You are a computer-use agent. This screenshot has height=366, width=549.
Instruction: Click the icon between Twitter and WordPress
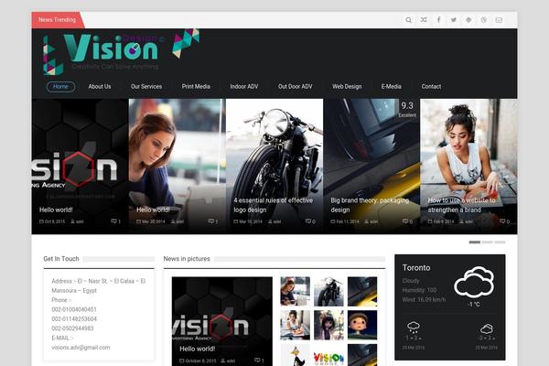point(468,20)
